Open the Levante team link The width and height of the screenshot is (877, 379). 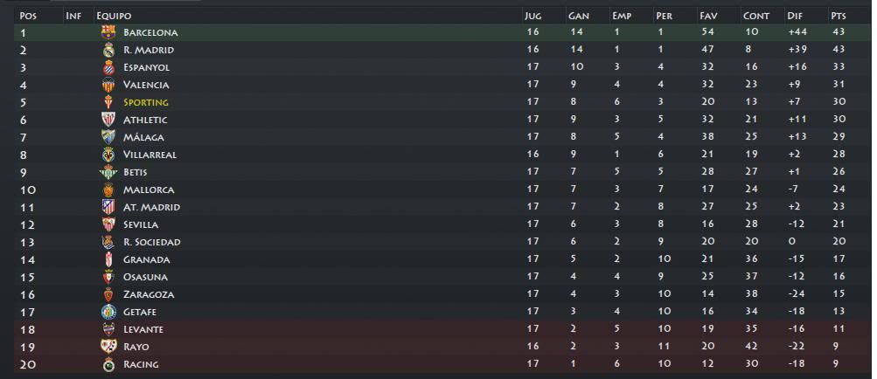coord(143,329)
